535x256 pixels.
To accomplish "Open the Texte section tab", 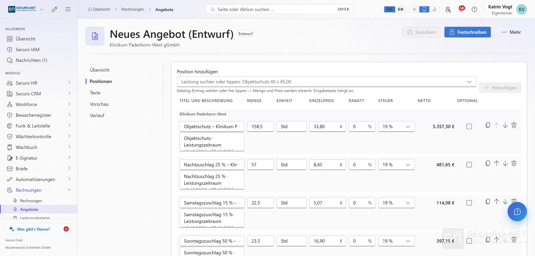I will pos(95,93).
